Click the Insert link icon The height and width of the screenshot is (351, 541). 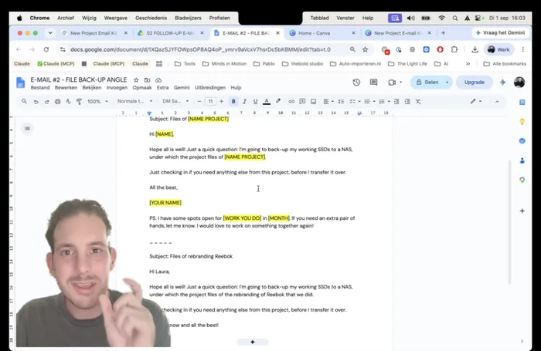coord(291,102)
